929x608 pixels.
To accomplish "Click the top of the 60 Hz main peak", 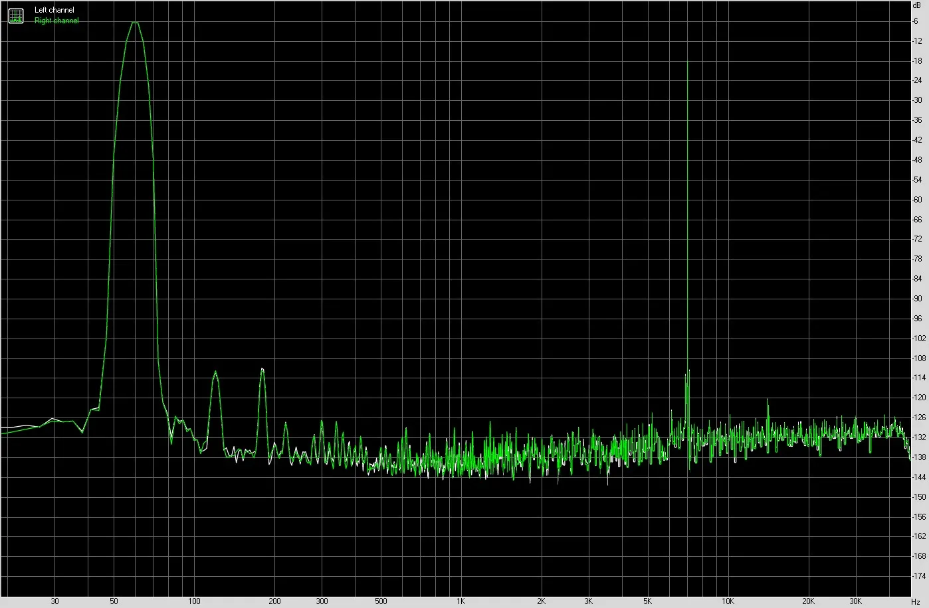I will 135,23.
